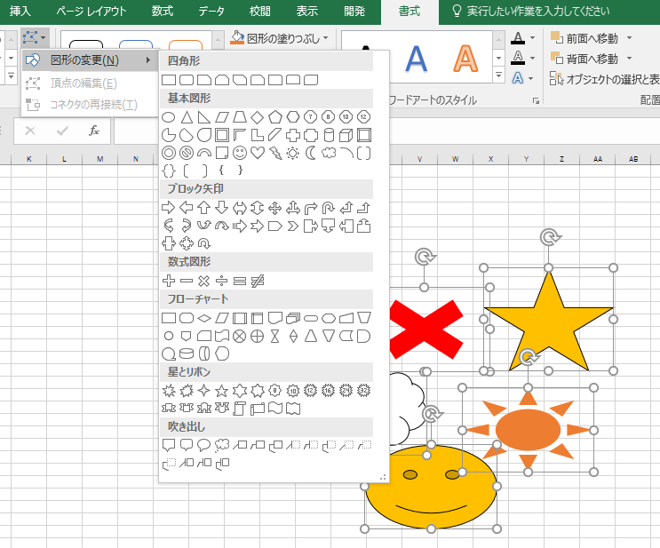
Task: Pick the cube shape
Action: [x=346, y=135]
